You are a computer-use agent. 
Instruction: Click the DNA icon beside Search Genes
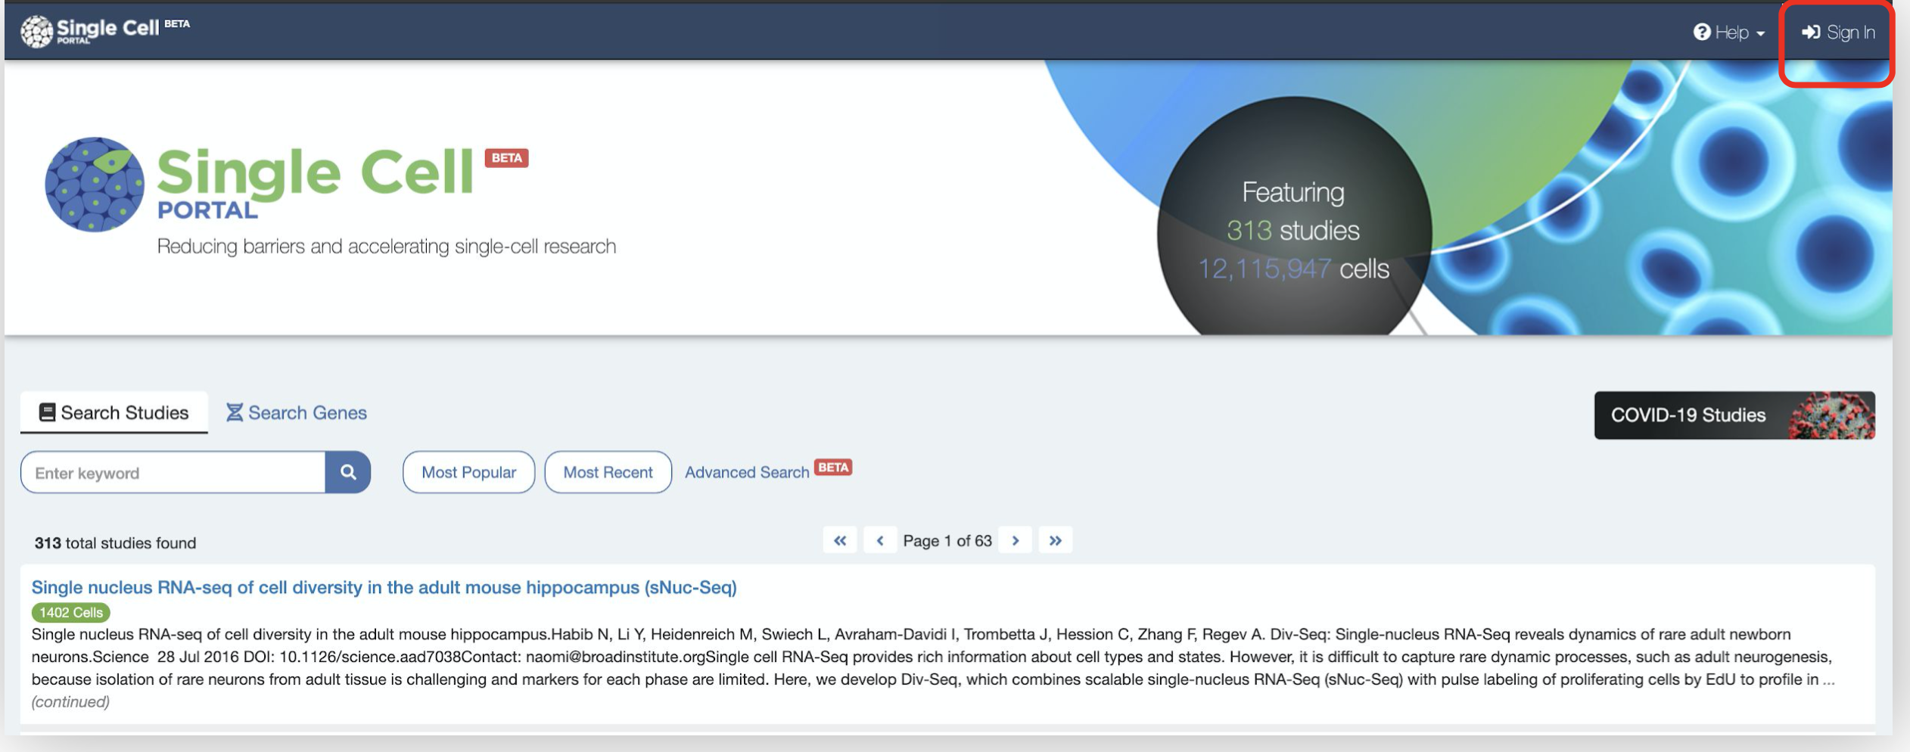point(235,412)
